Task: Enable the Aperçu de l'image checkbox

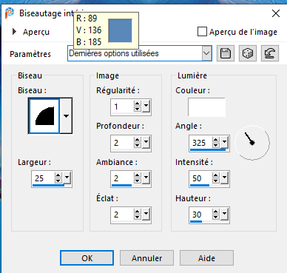Action: (202, 32)
